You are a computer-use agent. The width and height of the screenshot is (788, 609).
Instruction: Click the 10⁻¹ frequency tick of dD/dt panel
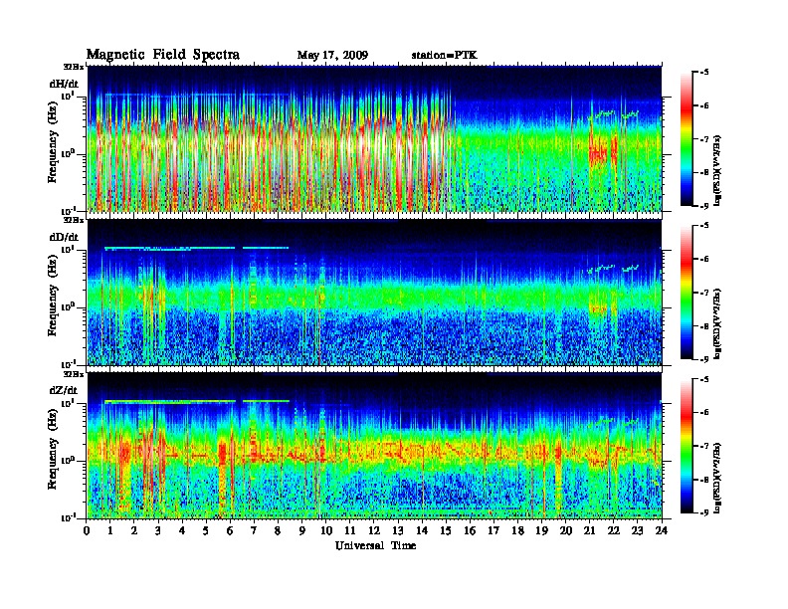point(68,364)
